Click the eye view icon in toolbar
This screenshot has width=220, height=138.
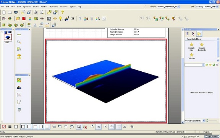click(x=42, y=18)
